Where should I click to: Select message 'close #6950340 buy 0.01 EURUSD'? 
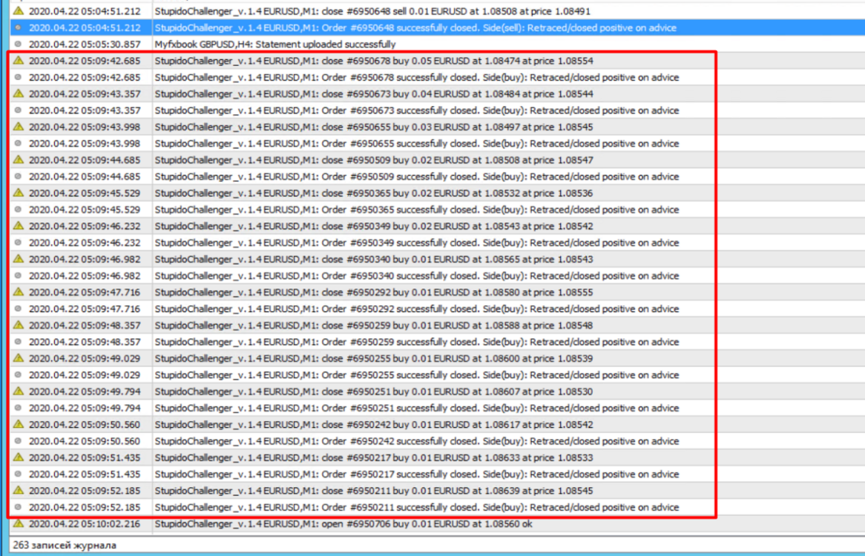coord(374,259)
